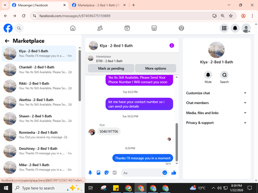Attach a file icon in composer

coord(99,172)
